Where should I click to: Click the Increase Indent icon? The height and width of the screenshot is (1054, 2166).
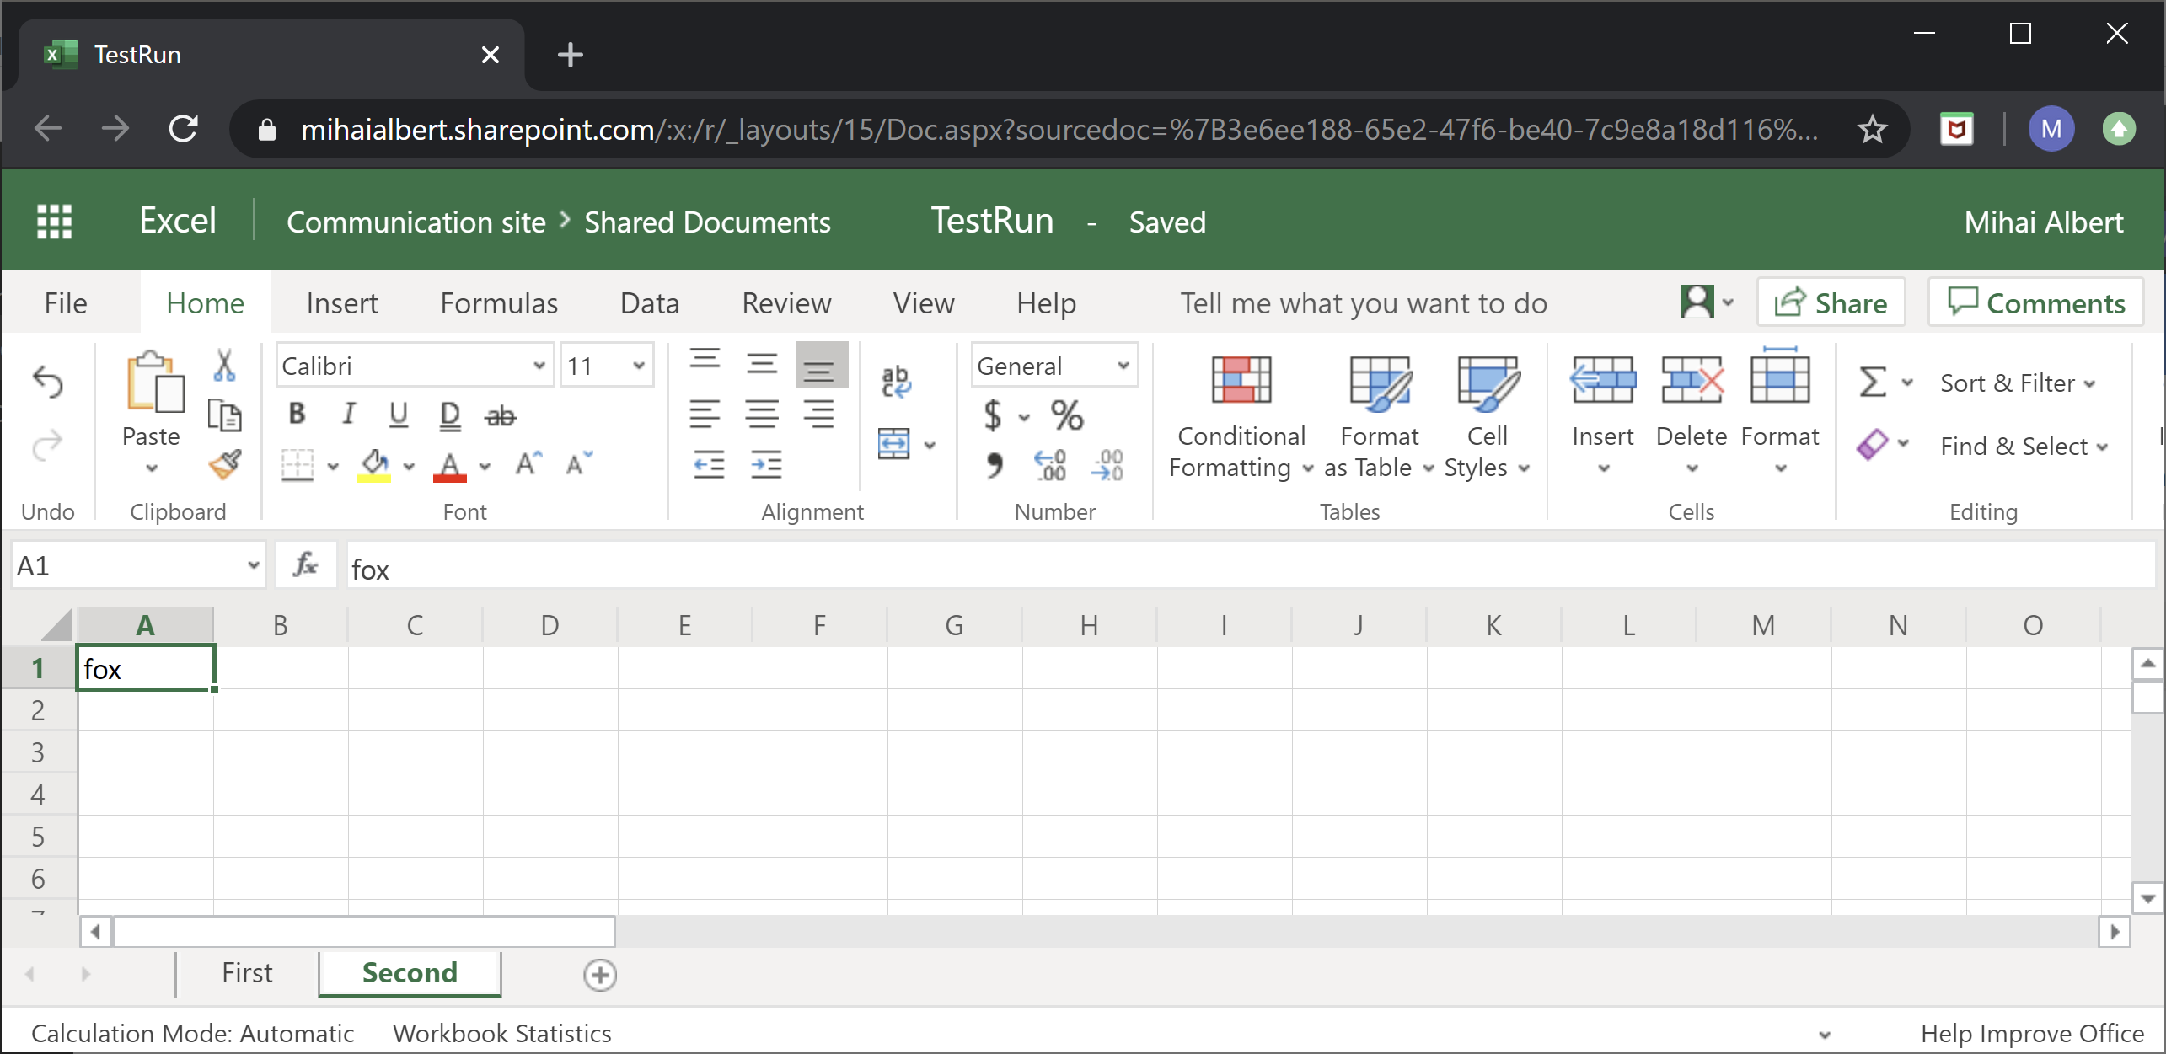pyautogui.click(x=765, y=464)
